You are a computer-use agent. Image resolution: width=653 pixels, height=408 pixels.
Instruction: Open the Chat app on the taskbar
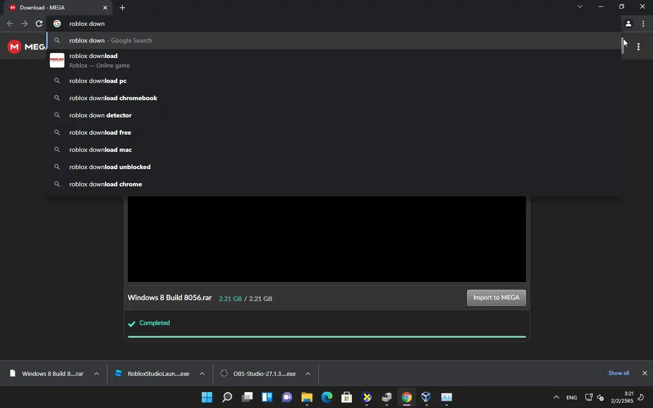pyautogui.click(x=287, y=398)
